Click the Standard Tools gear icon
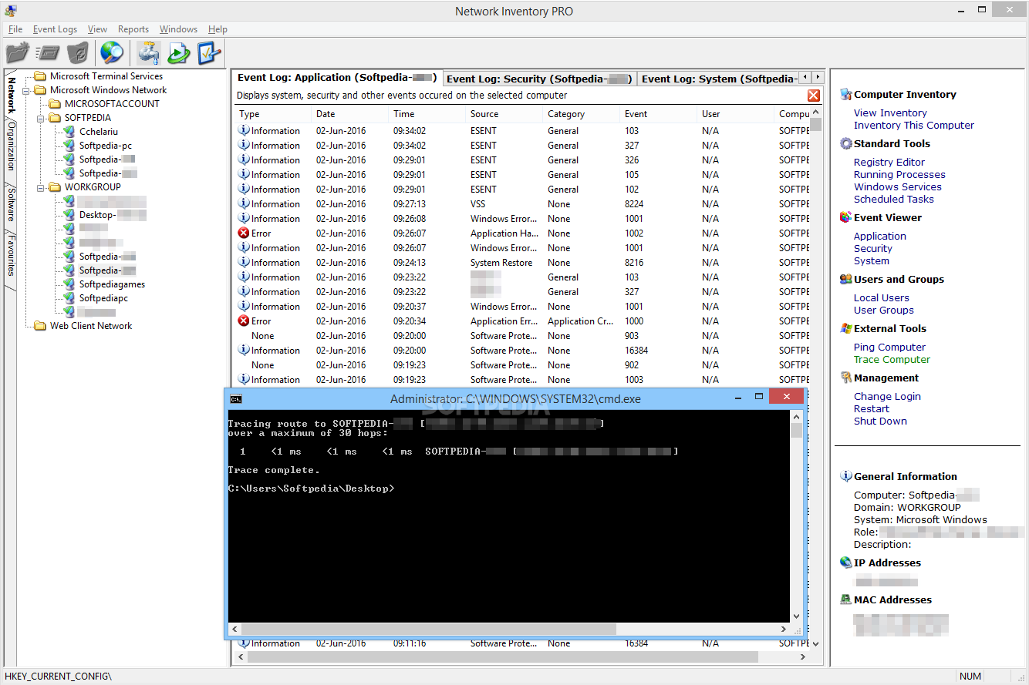The width and height of the screenshot is (1029, 685). 846,143
